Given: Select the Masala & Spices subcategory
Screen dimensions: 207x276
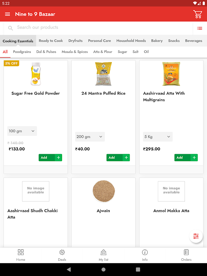Looking at the screenshot, I should pyautogui.click(x=75, y=52).
